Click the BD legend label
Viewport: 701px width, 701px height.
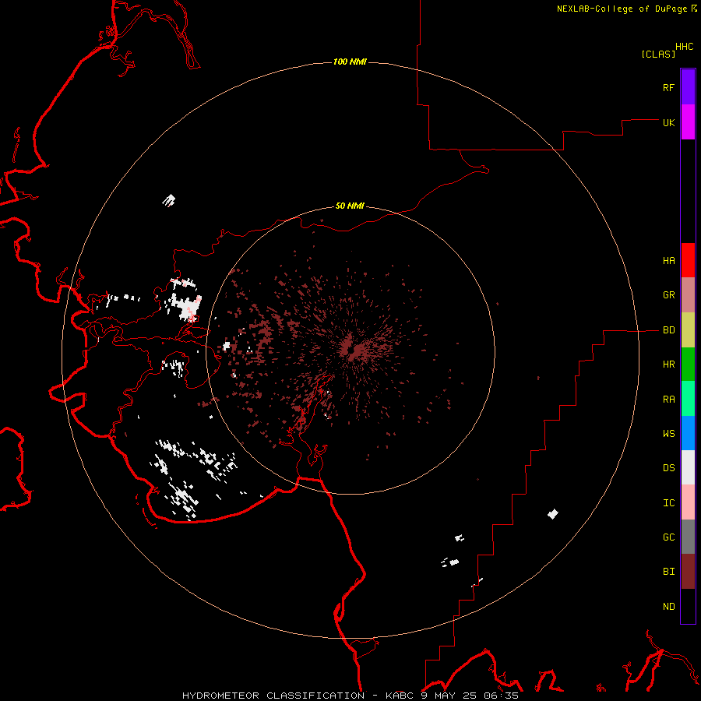pos(668,330)
